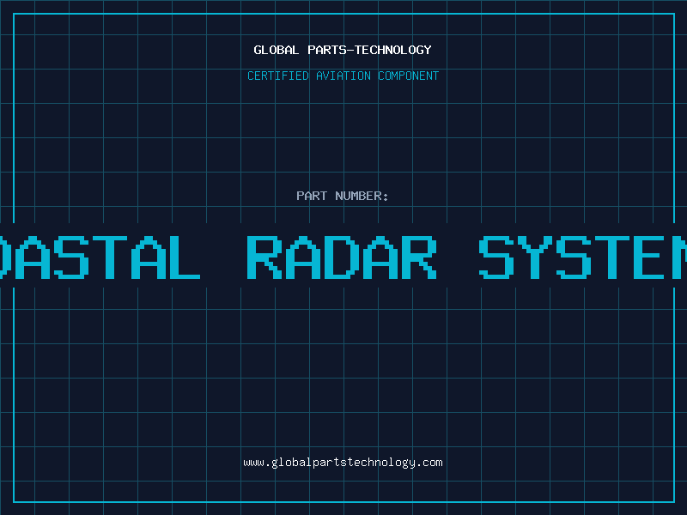Click the partially cut-off OASTAL banner text

(99, 257)
